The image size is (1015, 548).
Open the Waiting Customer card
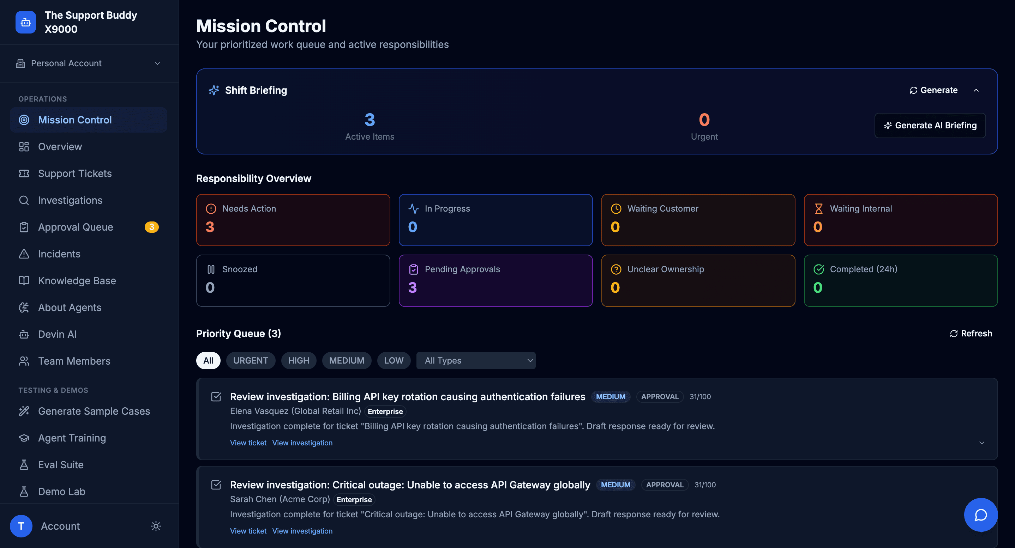(x=698, y=220)
